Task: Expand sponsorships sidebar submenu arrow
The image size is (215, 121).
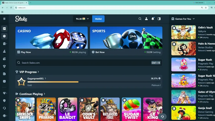Action: pyautogui.click(x=7, y=93)
